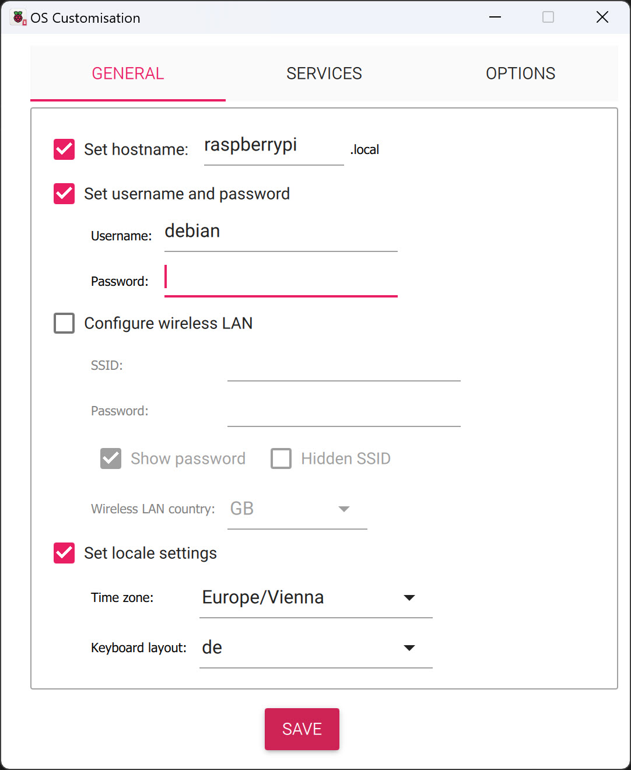Click the Username field showing debian
Screen dimensions: 631x770
280,233
